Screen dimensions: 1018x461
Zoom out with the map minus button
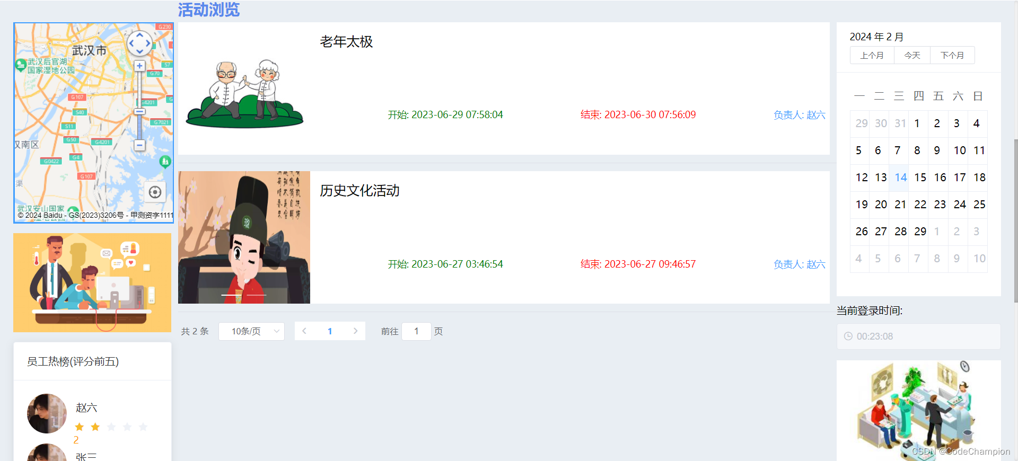[x=139, y=145]
